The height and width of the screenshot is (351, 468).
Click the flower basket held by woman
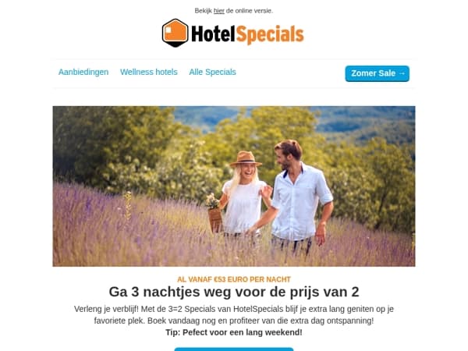click(x=214, y=212)
